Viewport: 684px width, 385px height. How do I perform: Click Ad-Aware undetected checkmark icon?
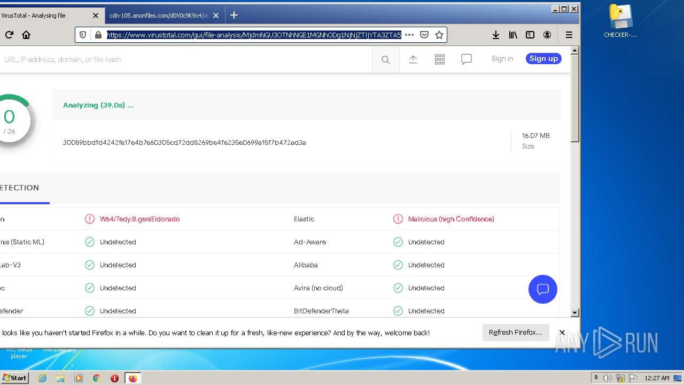point(398,242)
